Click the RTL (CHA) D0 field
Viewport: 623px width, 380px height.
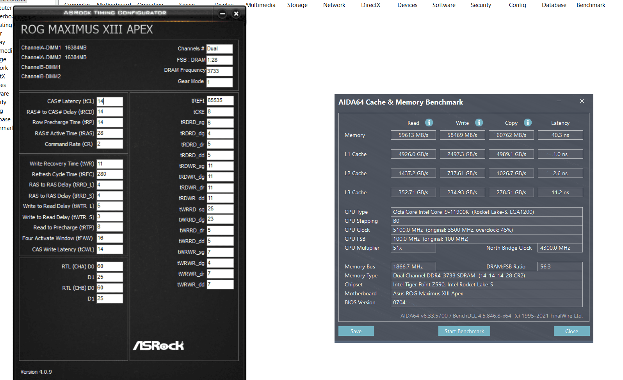110,266
